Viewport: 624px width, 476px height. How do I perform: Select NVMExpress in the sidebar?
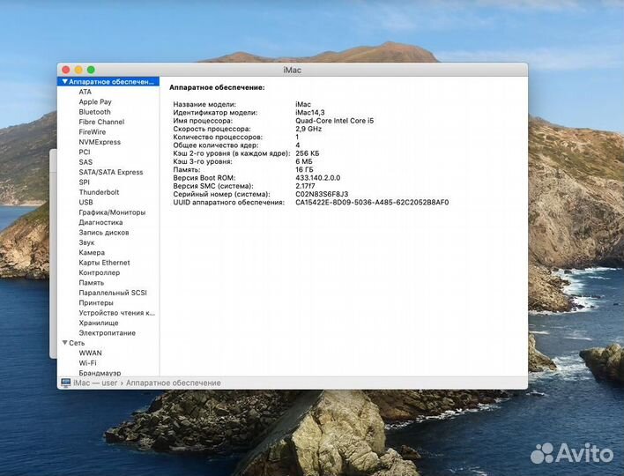[100, 142]
